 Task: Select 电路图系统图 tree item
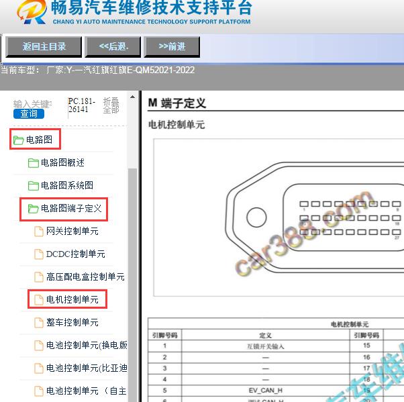tap(67, 185)
